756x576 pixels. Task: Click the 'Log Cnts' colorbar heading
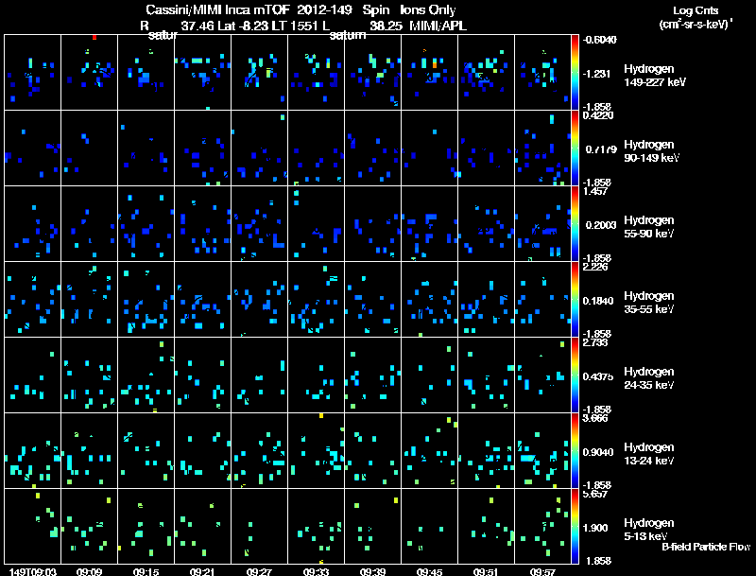coord(696,10)
